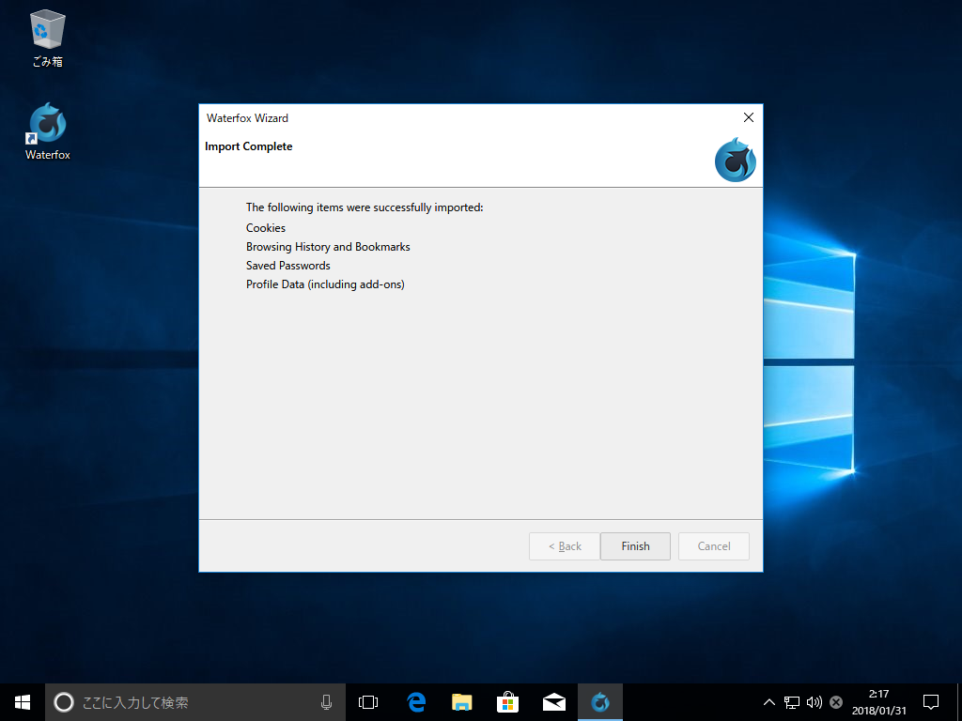Open the volume control tray icon
962x721 pixels.
coord(815,702)
